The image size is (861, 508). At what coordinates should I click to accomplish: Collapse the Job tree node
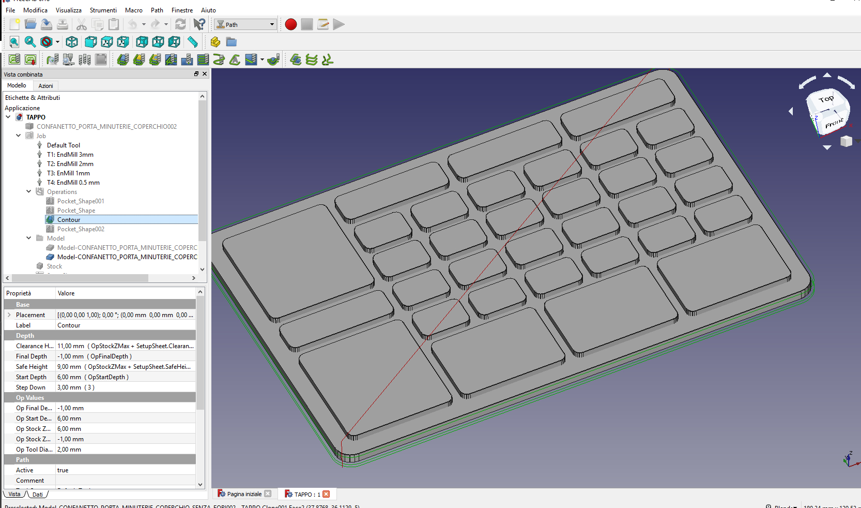(19, 136)
